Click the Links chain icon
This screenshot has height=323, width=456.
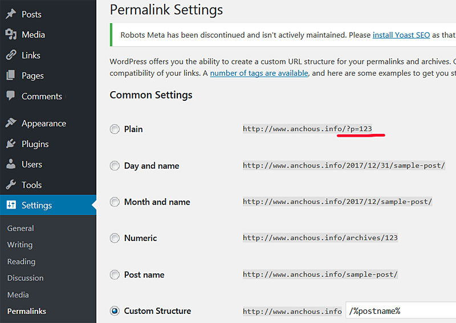[11, 55]
